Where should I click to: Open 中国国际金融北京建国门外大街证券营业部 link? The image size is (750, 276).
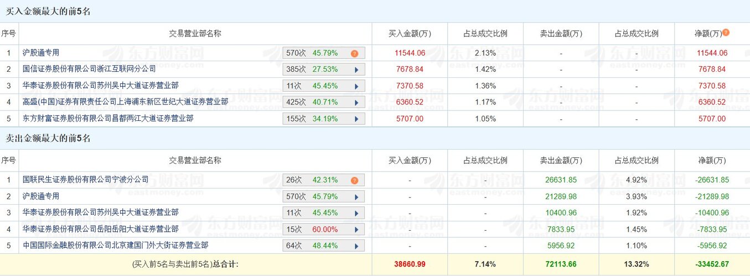click(x=115, y=245)
